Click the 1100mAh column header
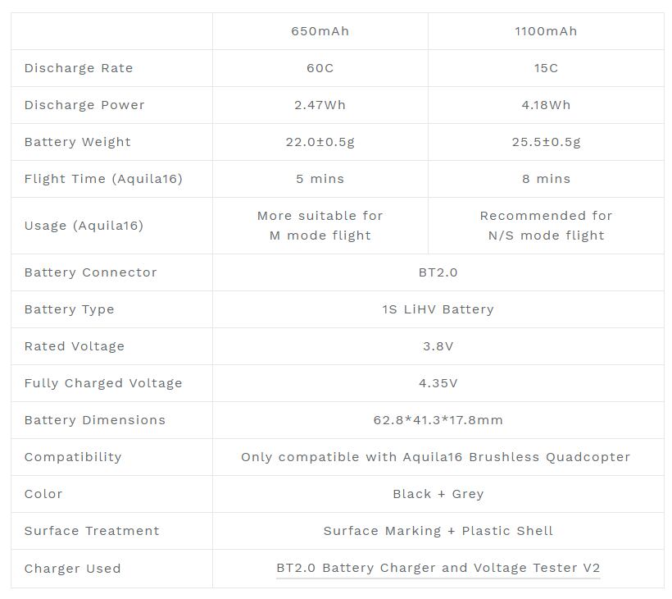Viewport: 672px width, 599px height. [546, 31]
